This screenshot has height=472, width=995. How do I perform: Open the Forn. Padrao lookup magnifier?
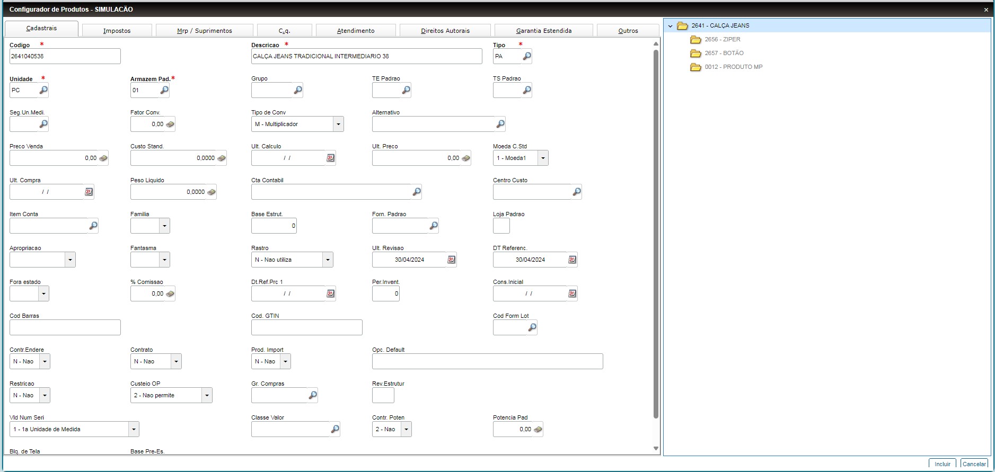(434, 226)
